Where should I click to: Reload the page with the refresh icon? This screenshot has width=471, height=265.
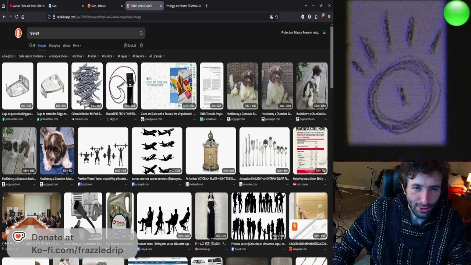pos(17,17)
